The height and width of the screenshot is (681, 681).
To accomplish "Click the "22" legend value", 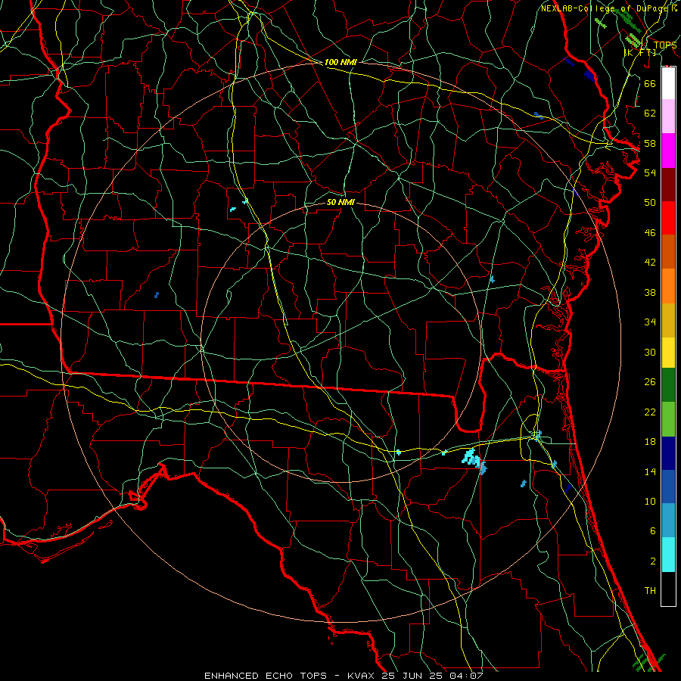I will pyautogui.click(x=650, y=412).
